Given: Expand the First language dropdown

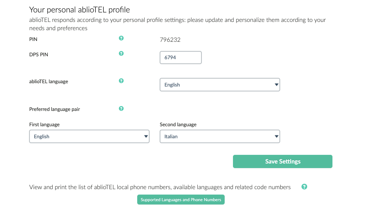Looking at the screenshot, I should coord(89,137).
